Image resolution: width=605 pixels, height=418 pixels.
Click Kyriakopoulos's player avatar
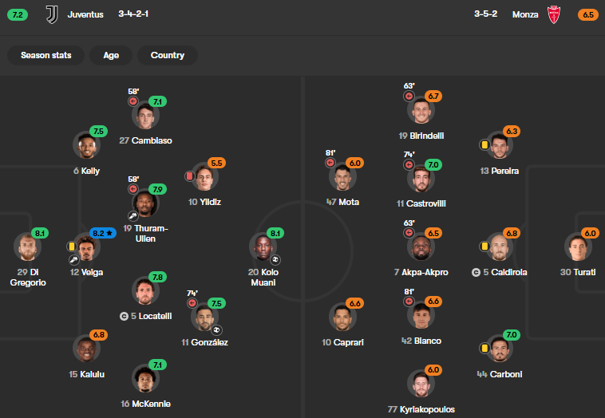tap(421, 384)
